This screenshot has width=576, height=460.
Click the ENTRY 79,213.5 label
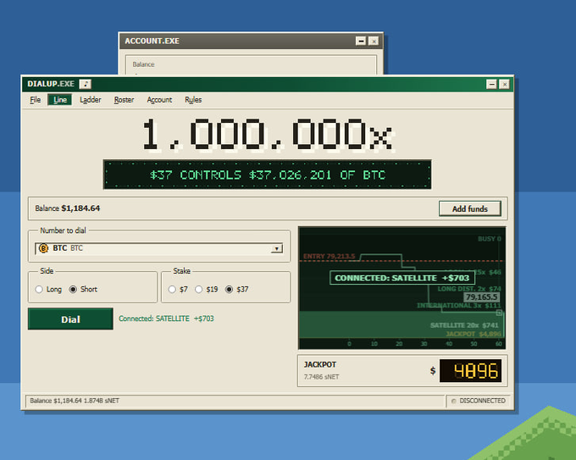(330, 257)
